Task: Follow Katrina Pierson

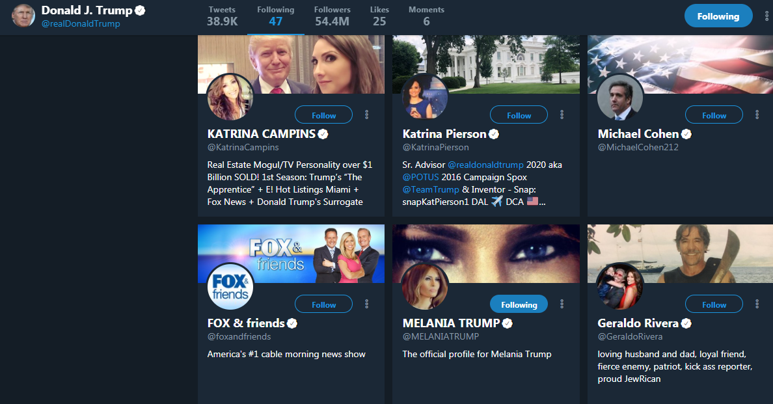Action: (x=519, y=115)
